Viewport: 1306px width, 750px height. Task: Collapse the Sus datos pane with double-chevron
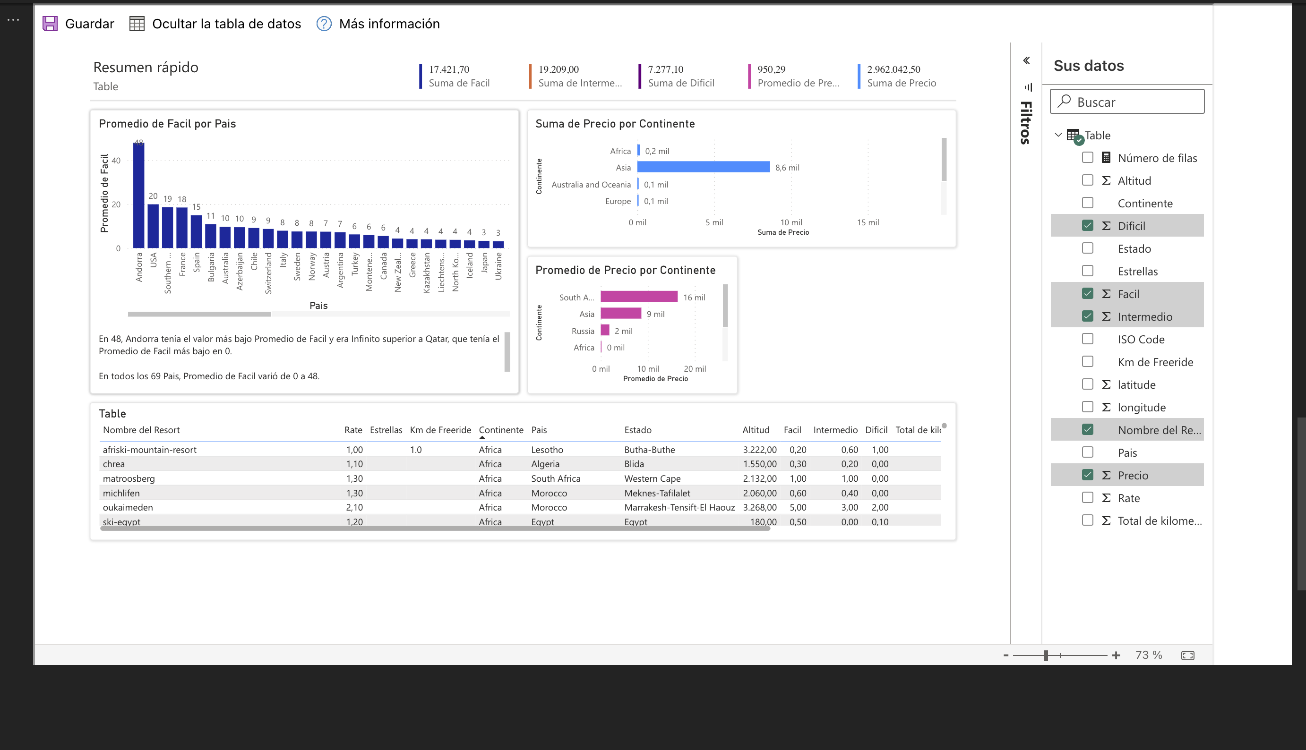click(x=1026, y=61)
